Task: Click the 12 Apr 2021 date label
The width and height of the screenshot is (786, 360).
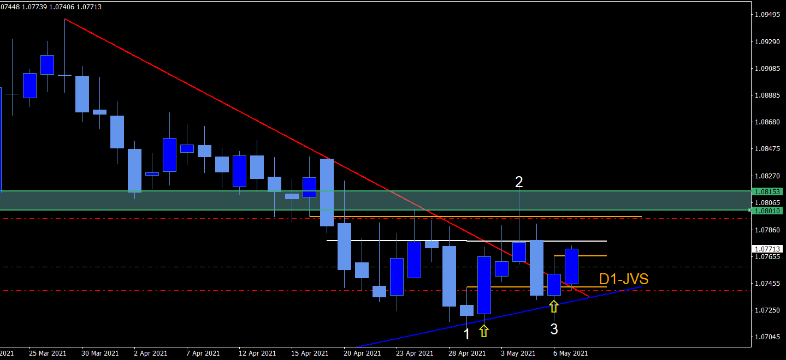Action: coord(257,353)
